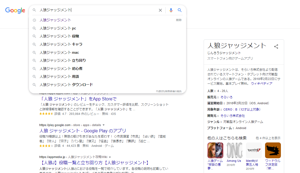Click the share icon in knowledge panel
The image size is (300, 173).
[276, 46]
